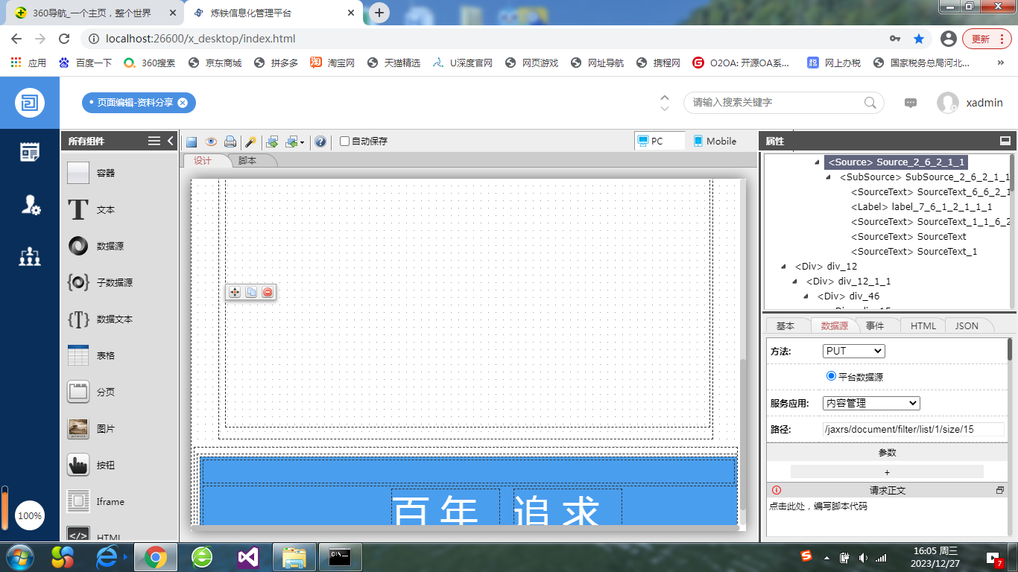Select the 数据源 data source component
This screenshot has width=1018, height=572.
(120, 246)
